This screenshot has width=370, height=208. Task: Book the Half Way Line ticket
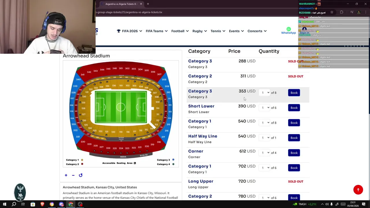pos(294,138)
